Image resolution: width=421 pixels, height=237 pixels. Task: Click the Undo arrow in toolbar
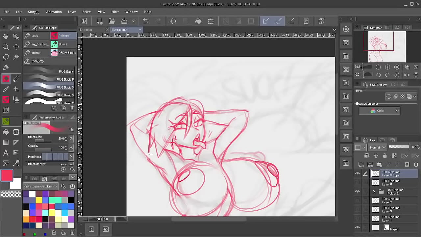pyautogui.click(x=146, y=21)
